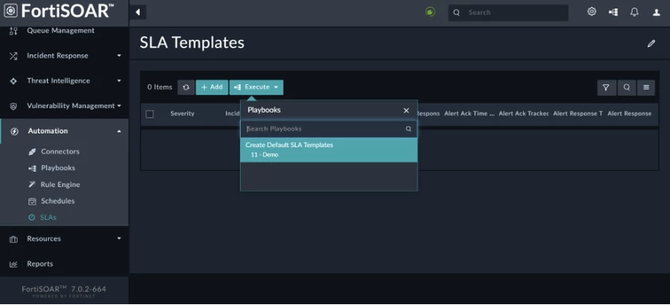Open the Schedules page

58,201
